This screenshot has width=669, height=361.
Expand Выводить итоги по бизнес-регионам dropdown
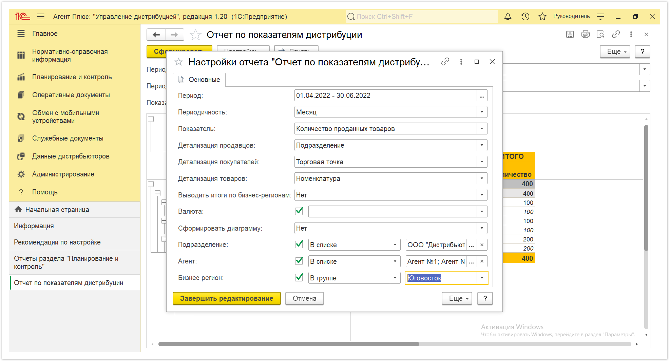[x=482, y=195]
